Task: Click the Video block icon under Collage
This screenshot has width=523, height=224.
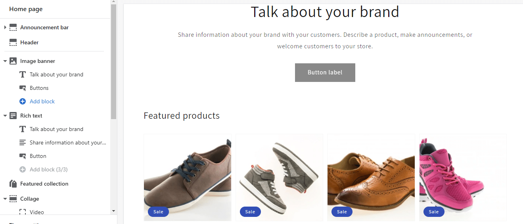Action: tap(23, 212)
